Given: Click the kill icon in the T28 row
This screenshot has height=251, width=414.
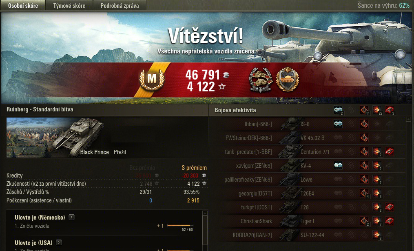Looking at the screenshot, I should coord(390,207).
